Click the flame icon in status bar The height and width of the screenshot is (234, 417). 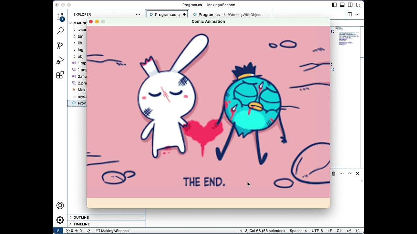[x=89, y=231]
